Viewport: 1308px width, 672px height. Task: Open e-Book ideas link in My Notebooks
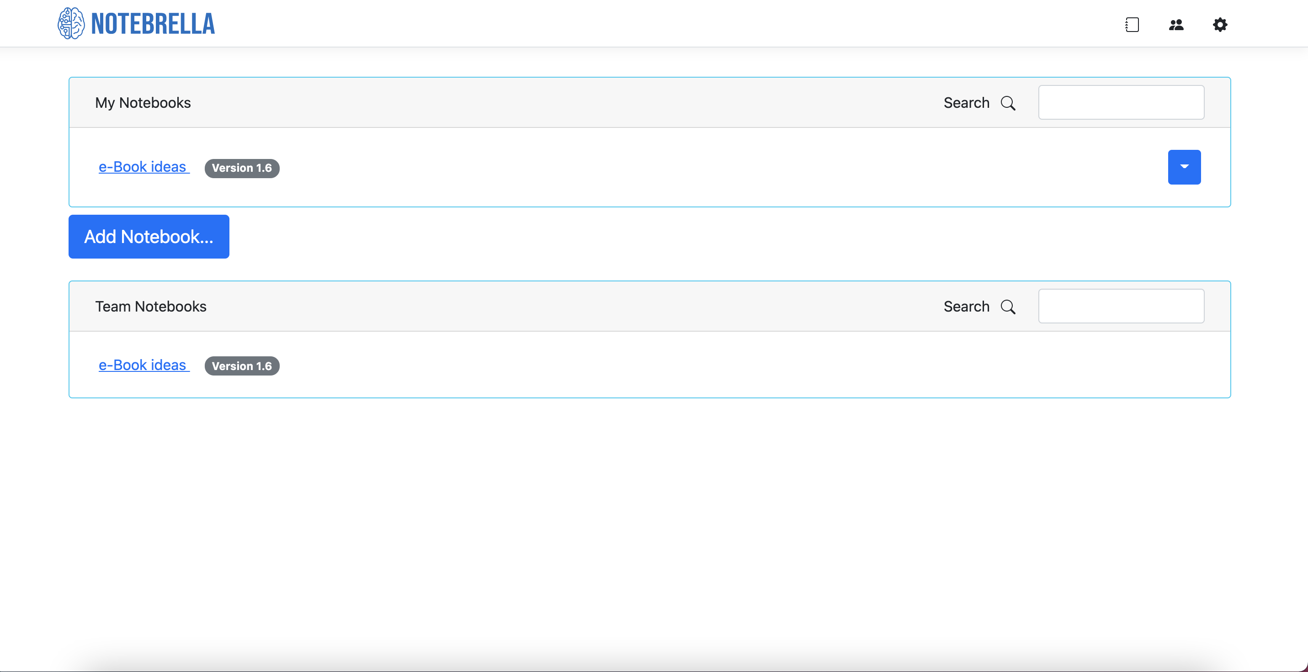[x=144, y=166]
